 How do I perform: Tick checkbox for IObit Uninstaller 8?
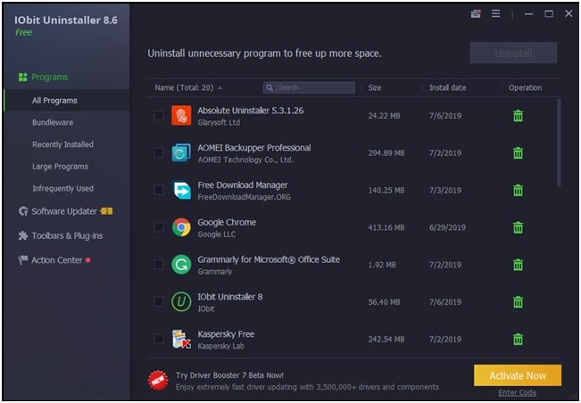pyautogui.click(x=159, y=301)
